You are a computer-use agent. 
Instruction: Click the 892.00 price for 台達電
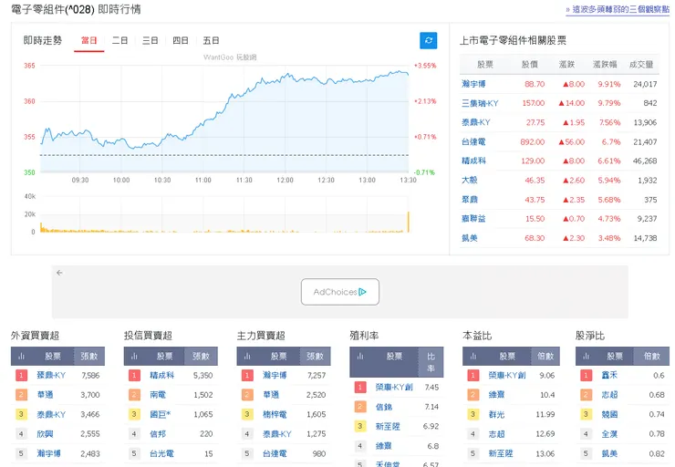(x=533, y=141)
